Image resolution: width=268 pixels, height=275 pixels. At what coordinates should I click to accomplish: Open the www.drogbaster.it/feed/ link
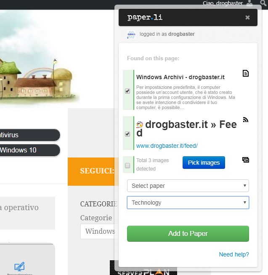(x=167, y=146)
